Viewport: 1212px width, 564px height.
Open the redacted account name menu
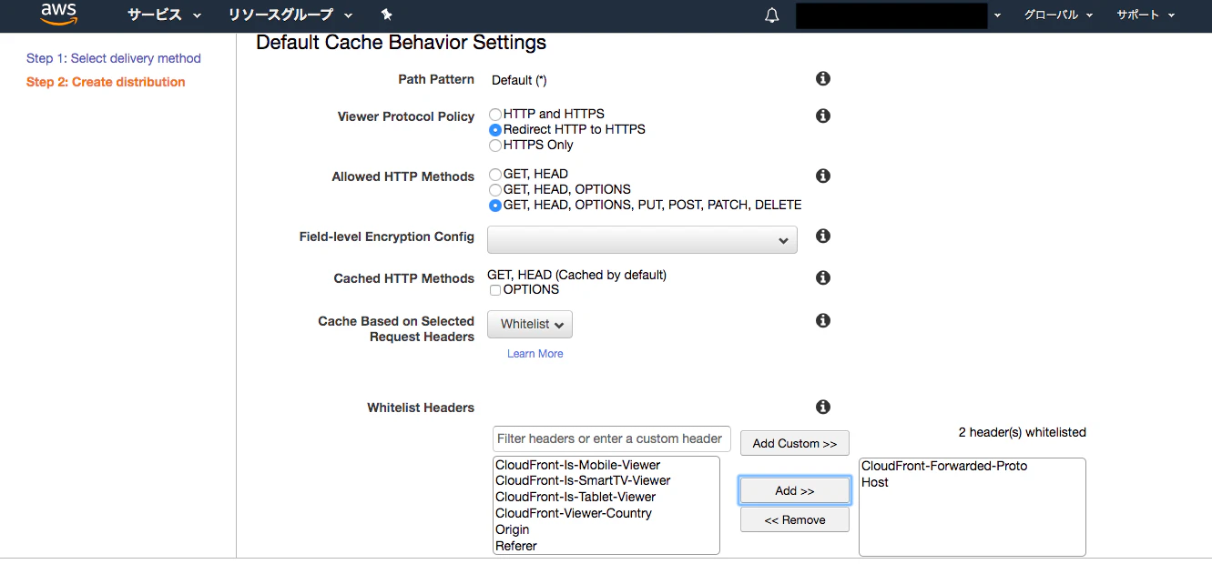899,15
